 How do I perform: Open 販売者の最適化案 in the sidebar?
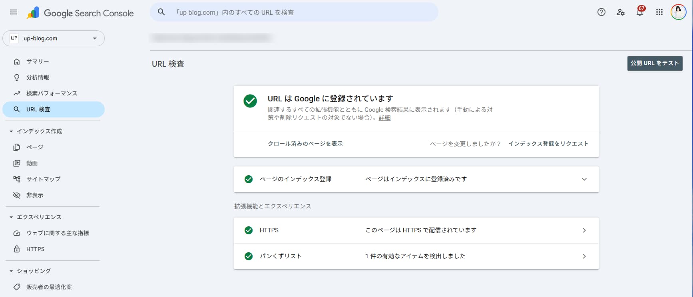(x=54, y=287)
